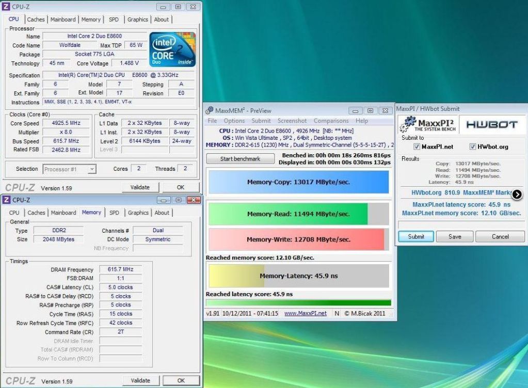Open the Mainboard tab in top CPU-Z window
This screenshot has height=388, width=528.
tap(63, 20)
